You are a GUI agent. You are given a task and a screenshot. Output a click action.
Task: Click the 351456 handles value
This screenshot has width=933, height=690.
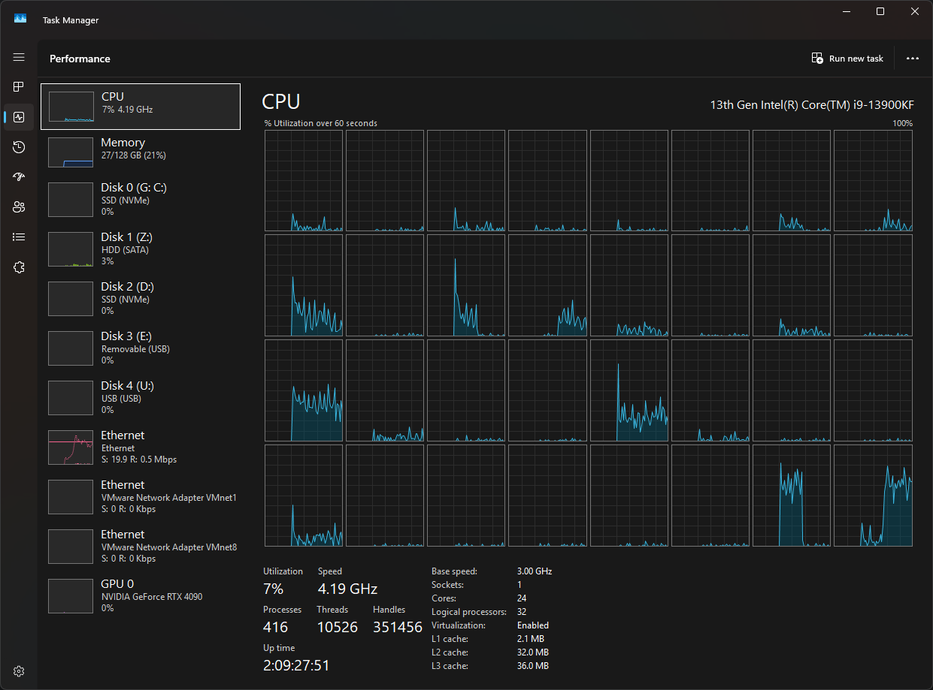(398, 627)
